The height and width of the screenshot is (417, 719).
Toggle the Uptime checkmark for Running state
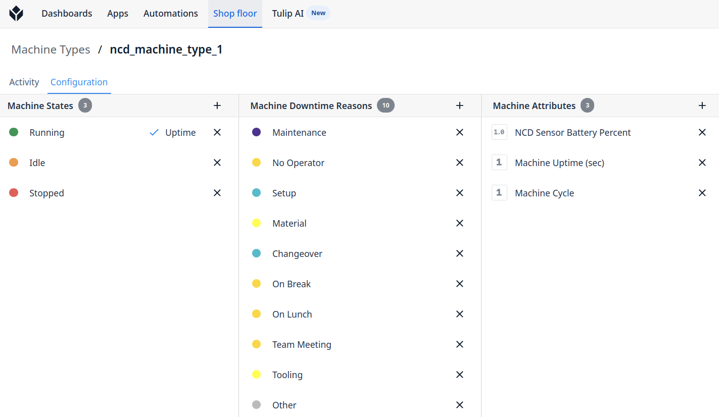[x=155, y=133]
